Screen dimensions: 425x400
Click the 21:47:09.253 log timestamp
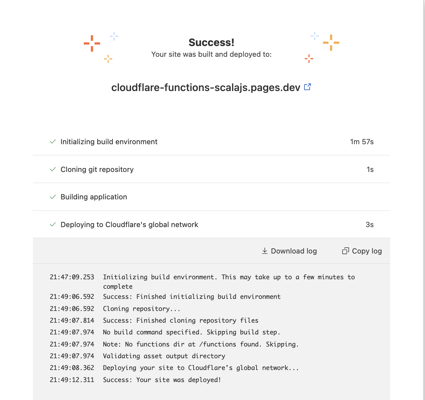coord(72,277)
